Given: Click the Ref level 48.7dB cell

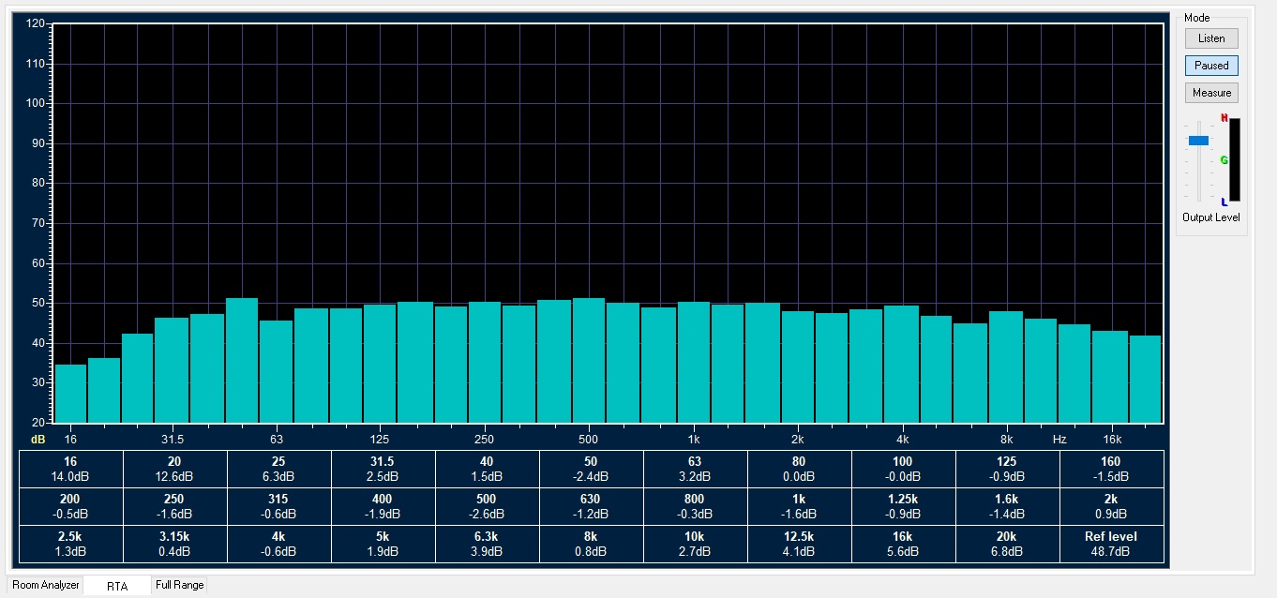Looking at the screenshot, I should coord(1111,544).
